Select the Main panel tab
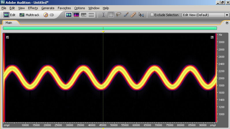Viewport: 230px width, 129px height. (9, 22)
